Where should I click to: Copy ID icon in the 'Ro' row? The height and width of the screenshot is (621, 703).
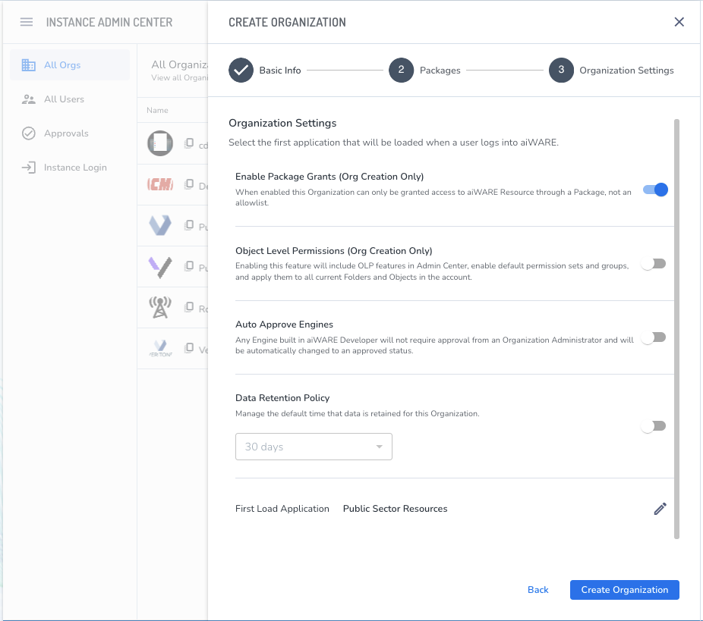pyautogui.click(x=189, y=307)
